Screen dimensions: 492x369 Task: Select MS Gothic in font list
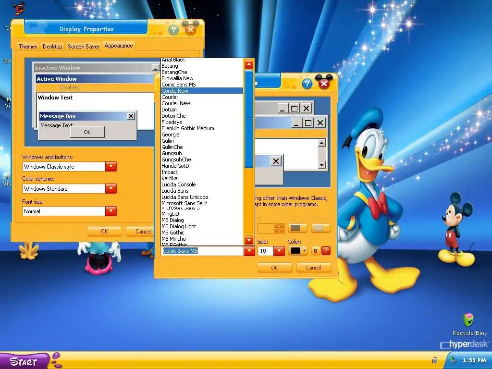[202, 233]
